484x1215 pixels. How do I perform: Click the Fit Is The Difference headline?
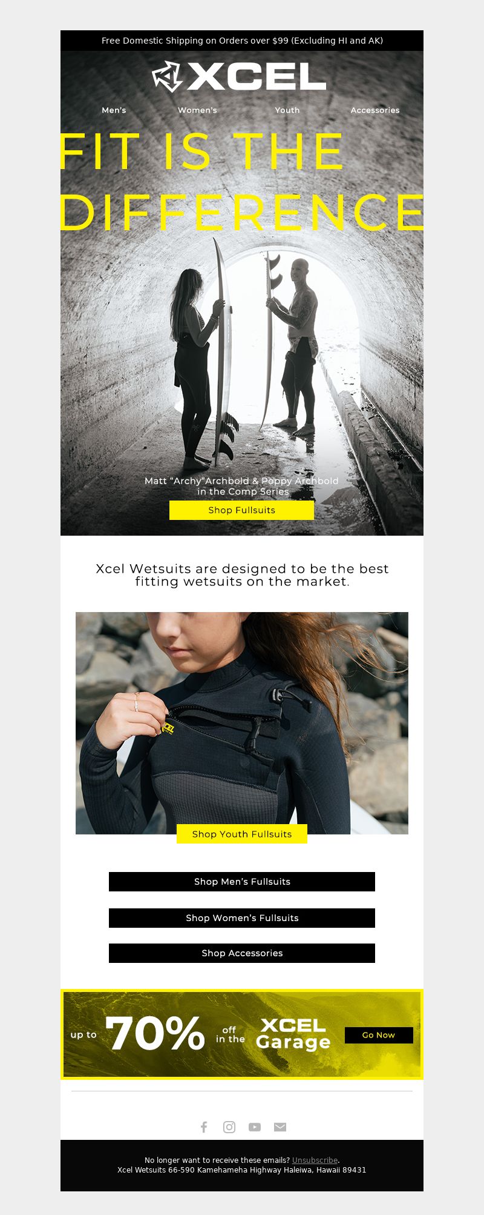[x=242, y=181]
